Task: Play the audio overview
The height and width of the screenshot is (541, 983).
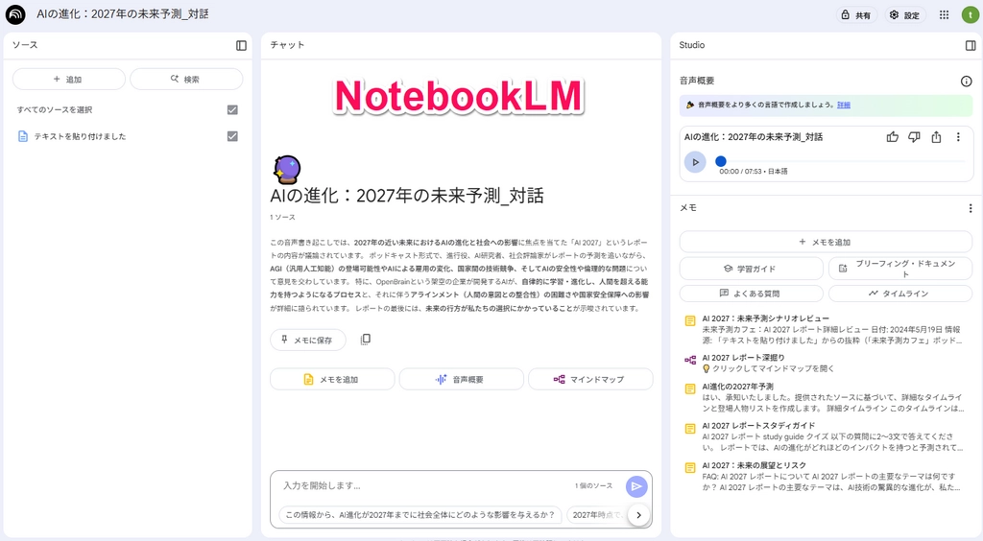Action: 695,161
